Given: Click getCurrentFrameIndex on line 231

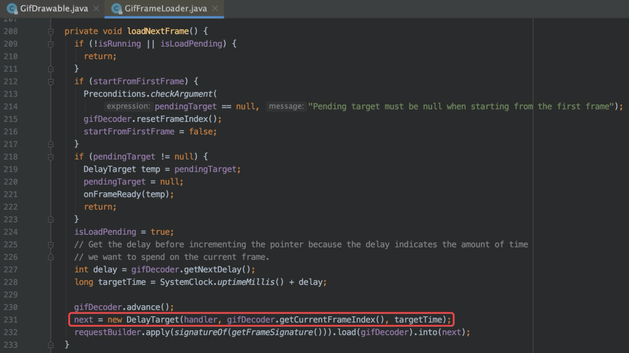Looking at the screenshot, I should [327, 320].
